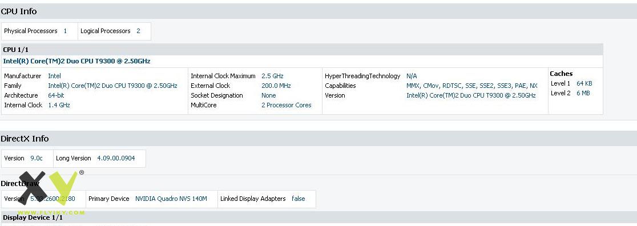
Task: Click the Manufacturer value Intel
Action: tap(54, 76)
